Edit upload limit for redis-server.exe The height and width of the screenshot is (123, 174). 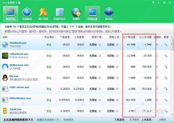coord(117,89)
